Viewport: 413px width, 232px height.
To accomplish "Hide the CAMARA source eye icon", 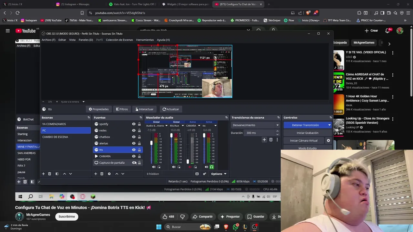I will click(134, 156).
